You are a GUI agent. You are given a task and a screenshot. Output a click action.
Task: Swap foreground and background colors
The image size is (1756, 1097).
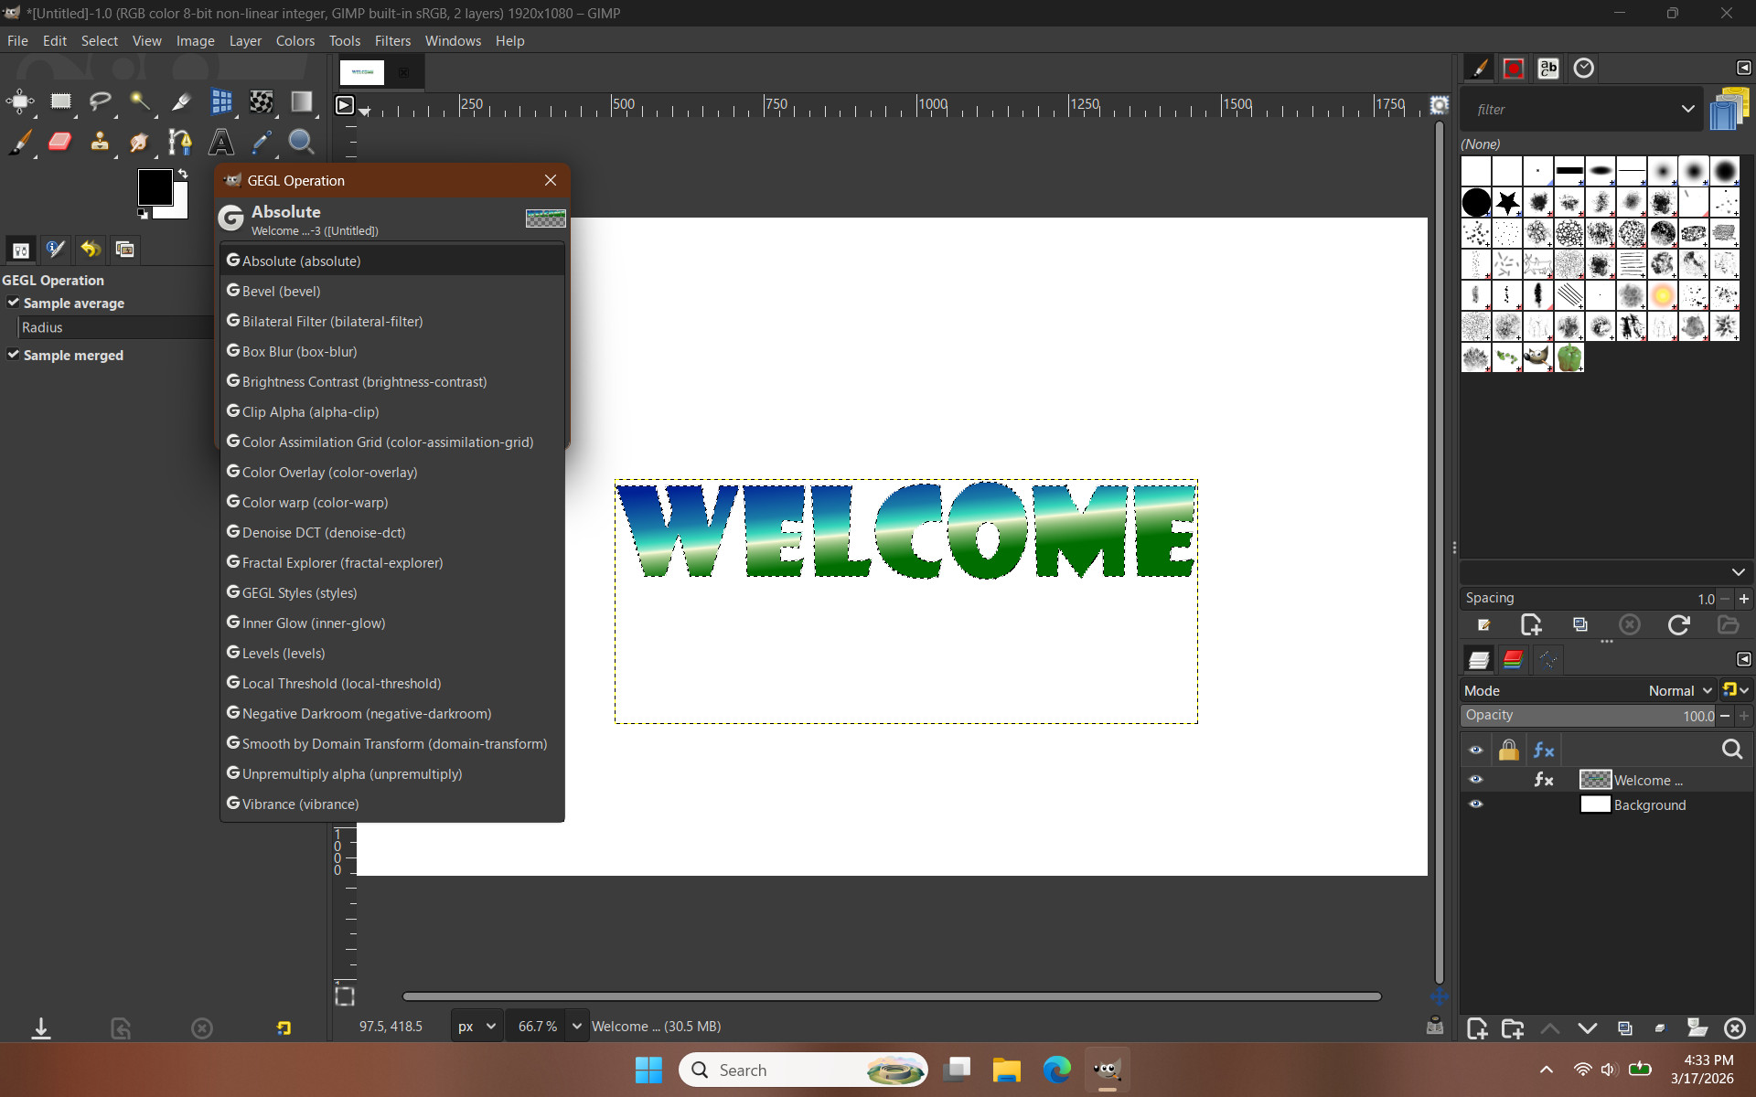183,173
